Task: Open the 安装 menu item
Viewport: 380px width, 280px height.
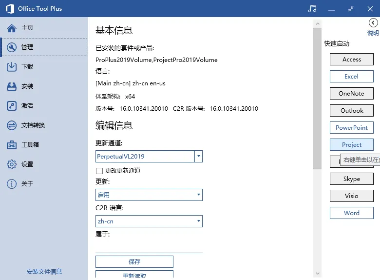Action: 44,86
